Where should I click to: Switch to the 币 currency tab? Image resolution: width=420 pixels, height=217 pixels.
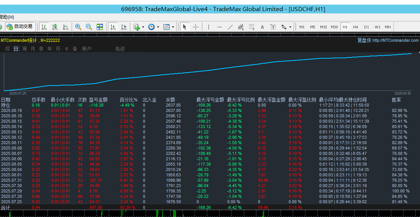58,49
